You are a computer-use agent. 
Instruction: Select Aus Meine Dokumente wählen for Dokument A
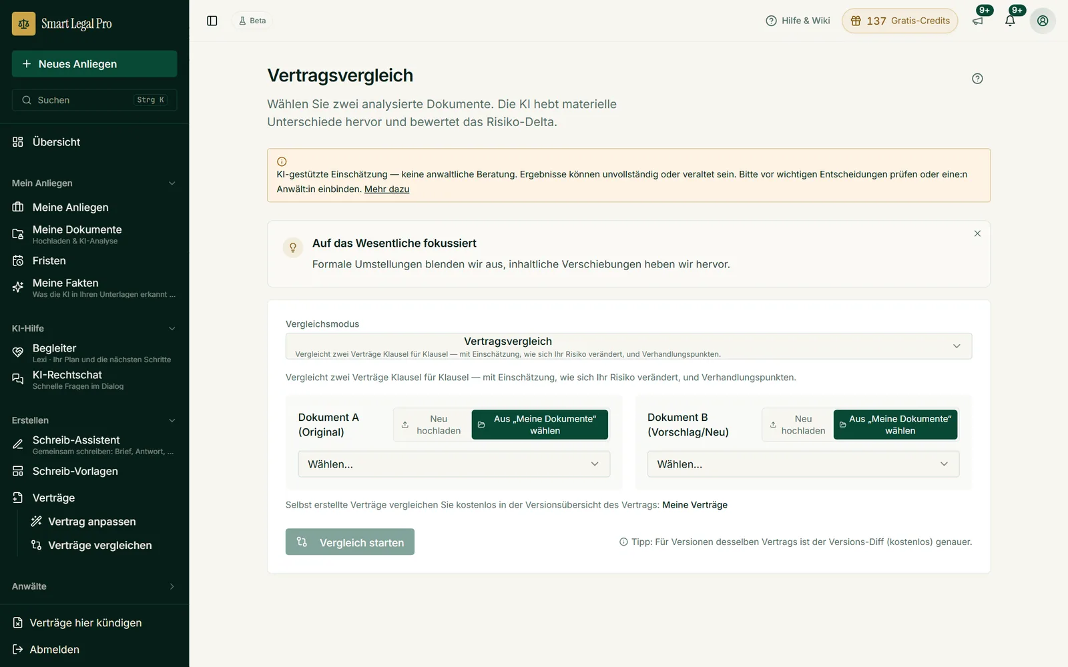(x=540, y=425)
